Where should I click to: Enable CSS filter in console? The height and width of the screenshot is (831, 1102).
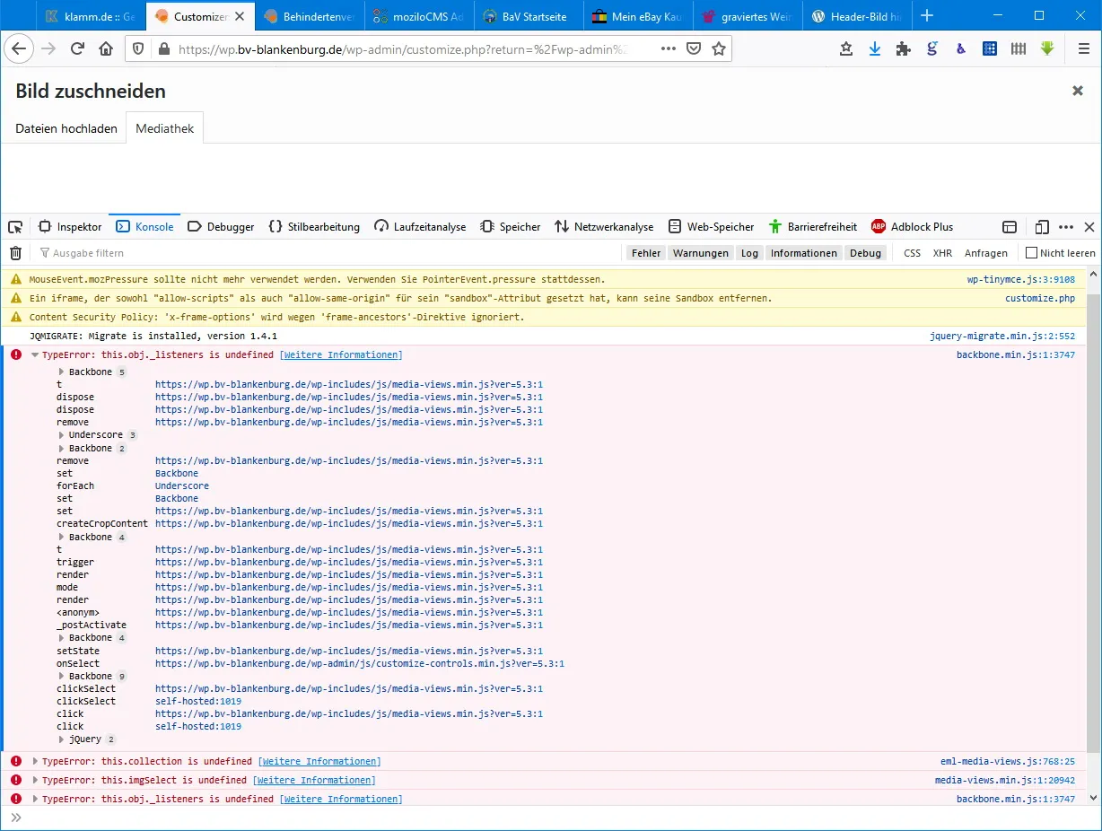[912, 253]
